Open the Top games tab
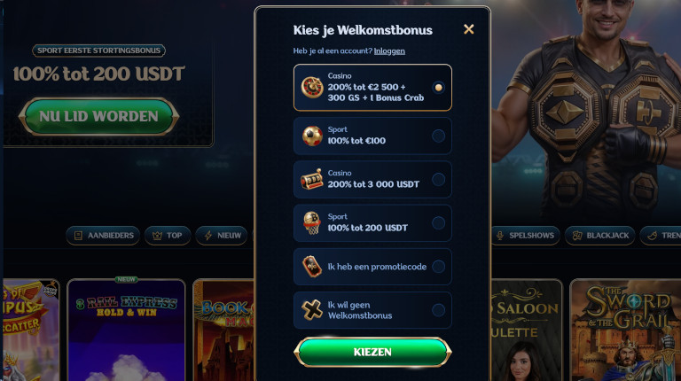The width and height of the screenshot is (681, 381). [x=168, y=235]
